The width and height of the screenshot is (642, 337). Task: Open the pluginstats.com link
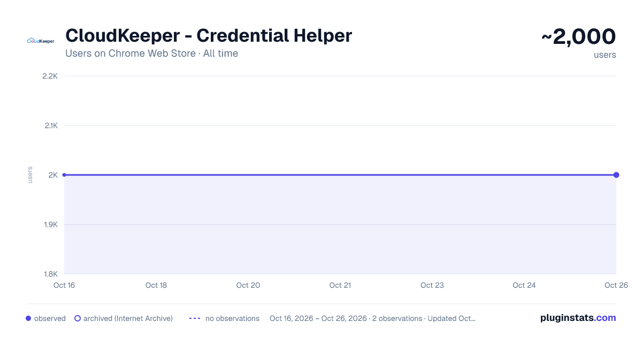(578, 318)
